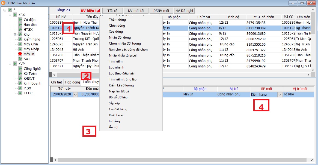Click the green arrow icon beside SX1

click(x=20, y=59)
